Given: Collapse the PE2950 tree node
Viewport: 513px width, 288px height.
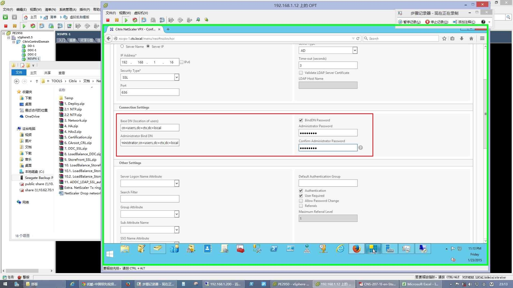Looking at the screenshot, I should coord(4,33).
